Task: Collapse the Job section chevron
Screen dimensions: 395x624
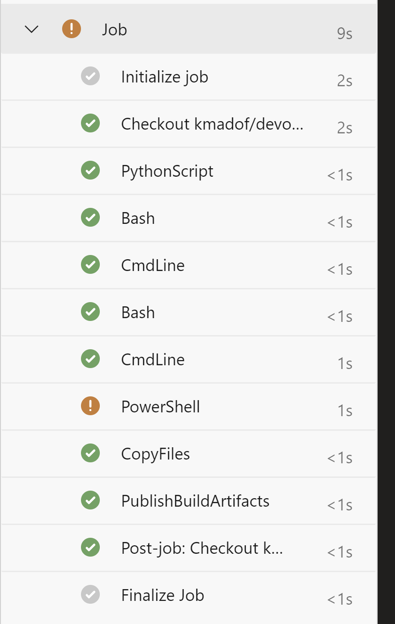Action: [32, 29]
